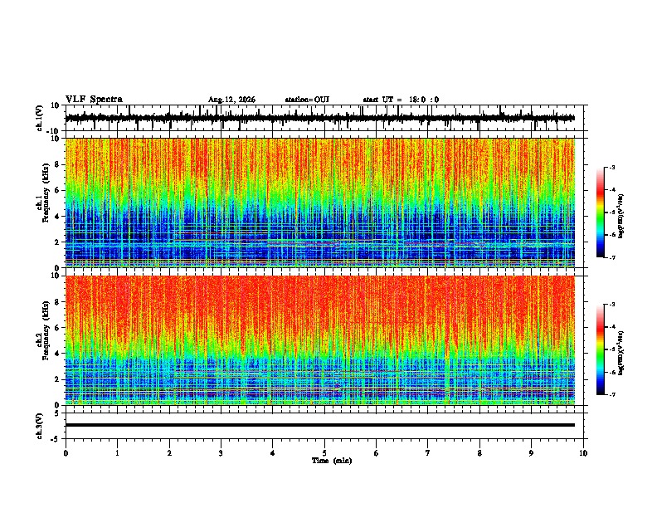The width and height of the screenshot is (657, 508).
Task: Click the time axis tick label '9'
Action: click(x=531, y=453)
